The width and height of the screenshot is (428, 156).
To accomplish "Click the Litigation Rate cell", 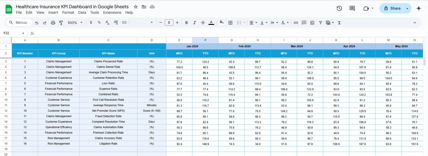I will tap(108, 144).
